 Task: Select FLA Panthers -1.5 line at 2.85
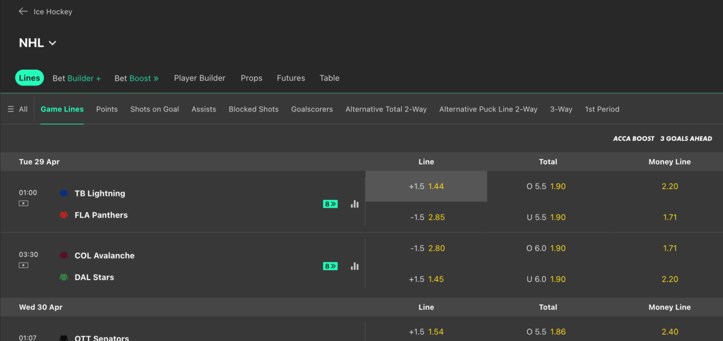pos(426,217)
